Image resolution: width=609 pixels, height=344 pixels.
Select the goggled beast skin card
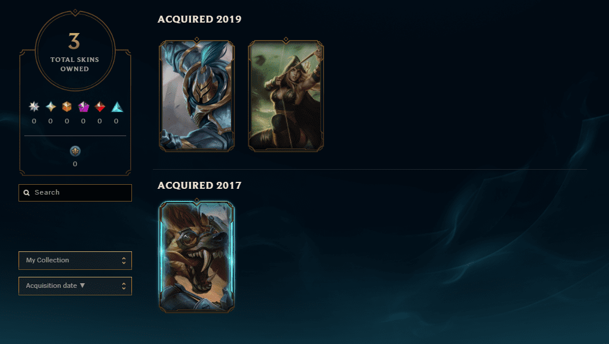pos(196,257)
